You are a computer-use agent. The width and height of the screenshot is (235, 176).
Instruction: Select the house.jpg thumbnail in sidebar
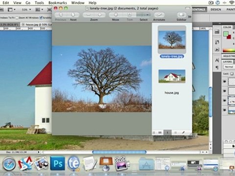[172, 76]
